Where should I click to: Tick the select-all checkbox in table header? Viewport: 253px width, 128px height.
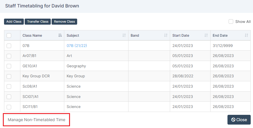[9, 36]
